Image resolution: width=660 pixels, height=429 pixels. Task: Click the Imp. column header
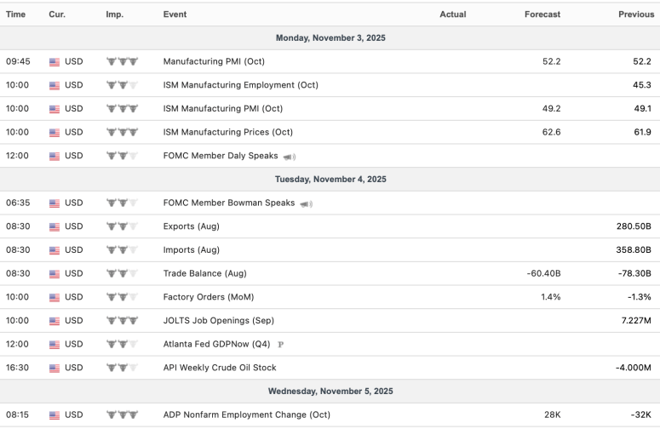pos(114,14)
